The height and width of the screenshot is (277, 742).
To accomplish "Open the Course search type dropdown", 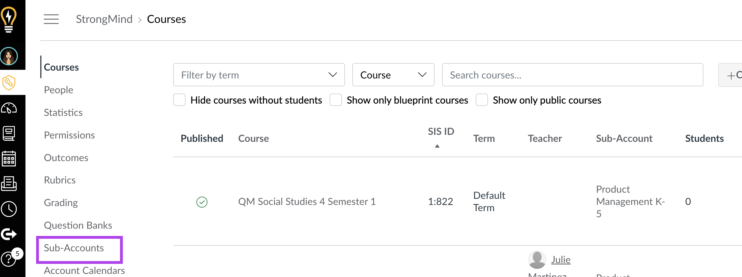I will [393, 75].
